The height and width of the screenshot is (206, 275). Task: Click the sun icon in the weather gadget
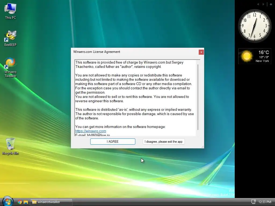point(247,56)
